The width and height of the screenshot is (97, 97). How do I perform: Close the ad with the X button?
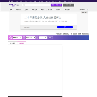point(87,12)
